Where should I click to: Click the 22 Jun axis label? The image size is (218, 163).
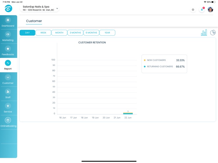(128, 118)
